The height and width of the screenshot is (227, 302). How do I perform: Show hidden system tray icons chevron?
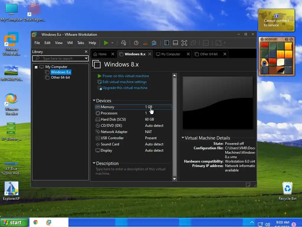click(x=252, y=222)
